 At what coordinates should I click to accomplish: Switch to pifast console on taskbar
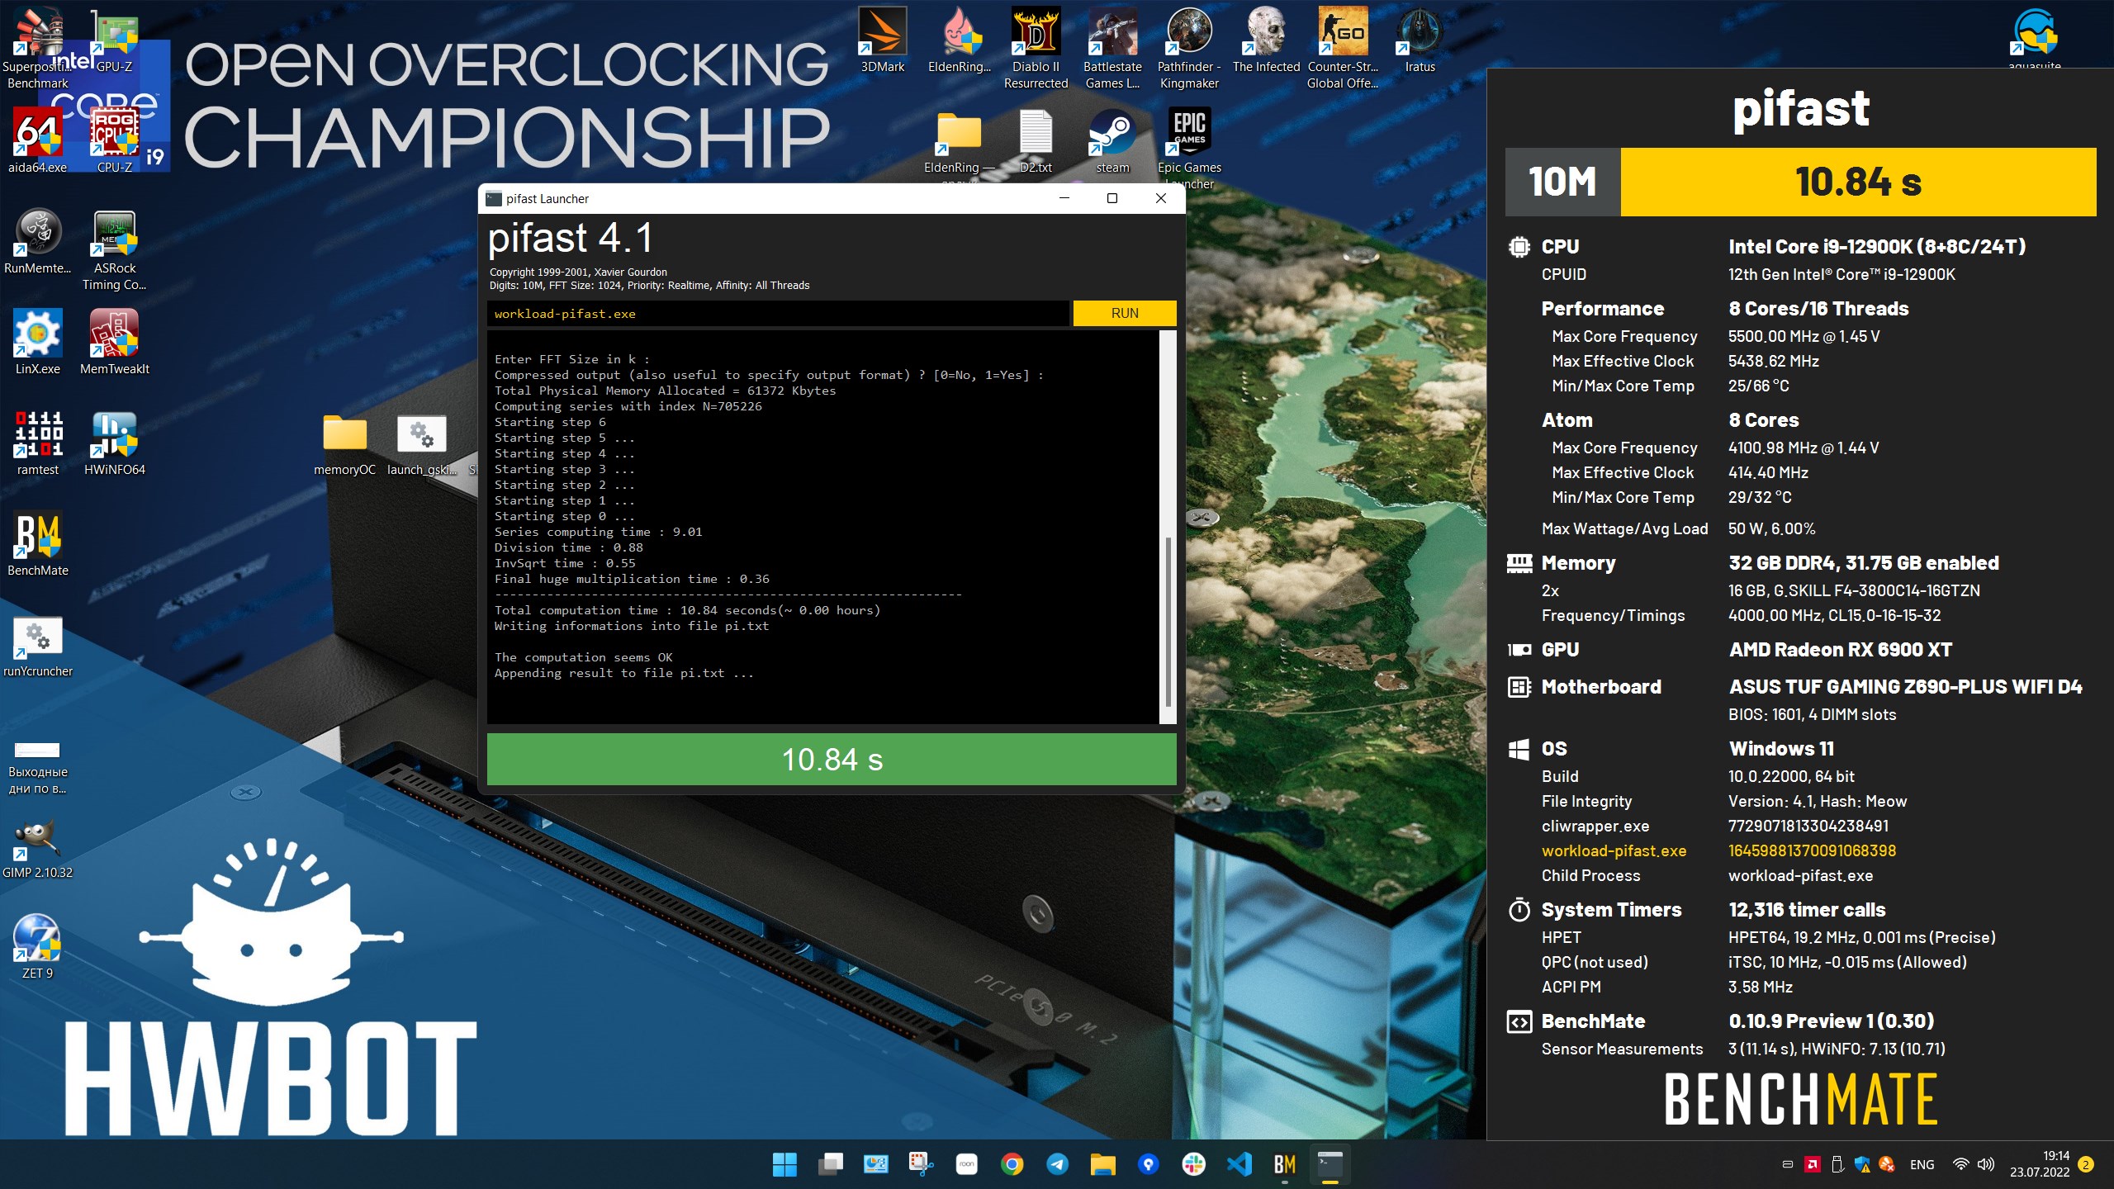click(1330, 1164)
